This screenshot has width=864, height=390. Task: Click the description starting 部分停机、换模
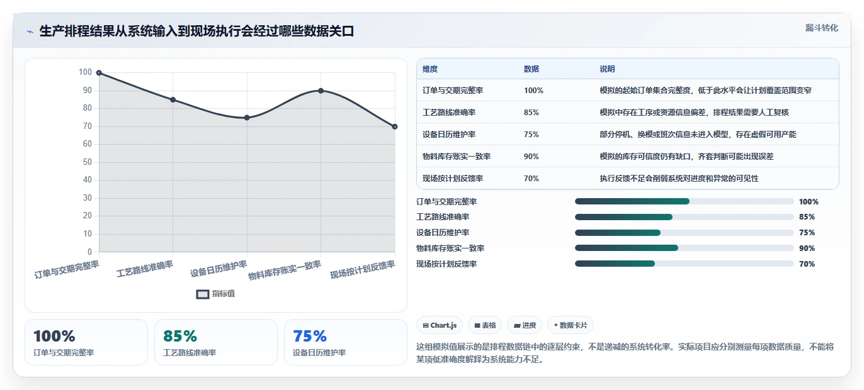click(x=698, y=135)
